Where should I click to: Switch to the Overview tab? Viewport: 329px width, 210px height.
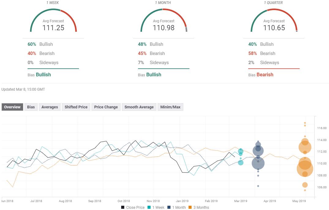coord(12,107)
